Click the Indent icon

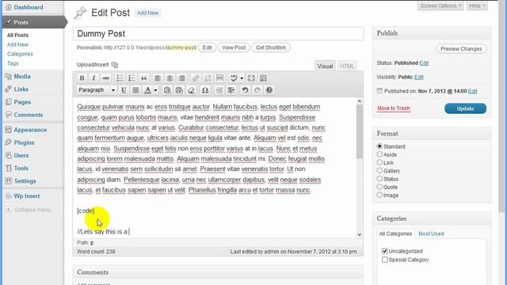coord(231,90)
